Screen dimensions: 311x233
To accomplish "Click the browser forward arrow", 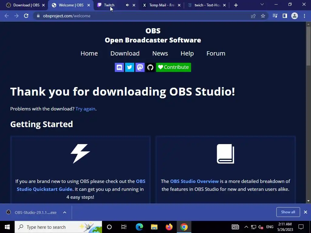I will pos(16,16).
